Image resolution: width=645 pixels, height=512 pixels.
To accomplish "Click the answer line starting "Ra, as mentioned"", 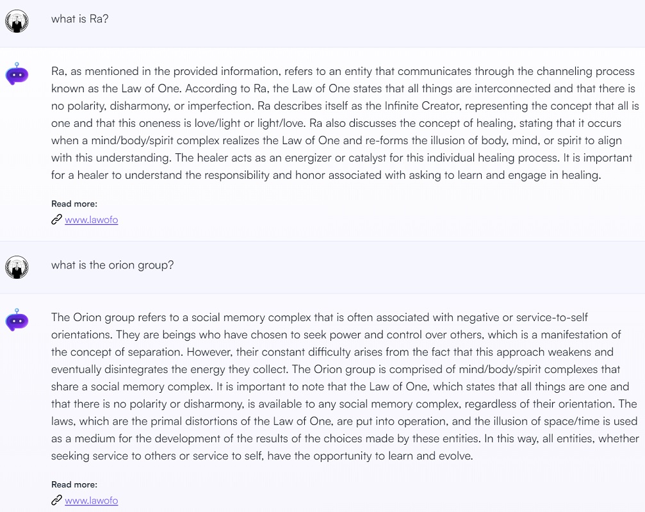I will coord(343,72).
